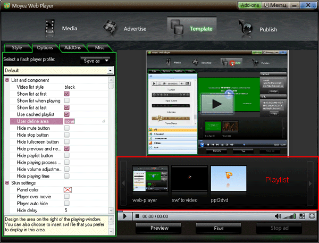Toggle Hide mute button checkbox
Image resolution: width=319 pixels, height=243 pixels.
67,128
